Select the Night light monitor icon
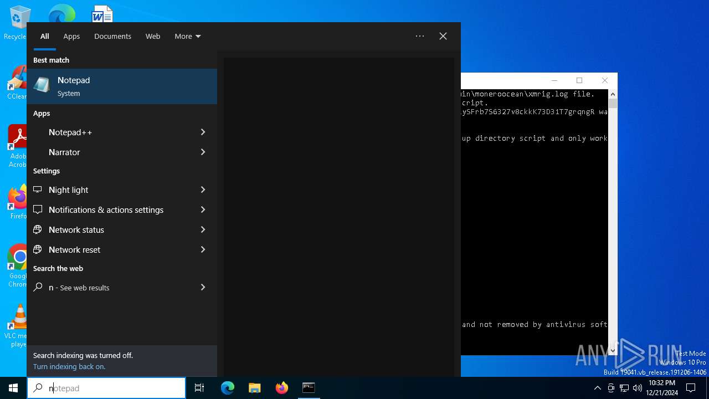The height and width of the screenshot is (399, 709). pos(38,190)
